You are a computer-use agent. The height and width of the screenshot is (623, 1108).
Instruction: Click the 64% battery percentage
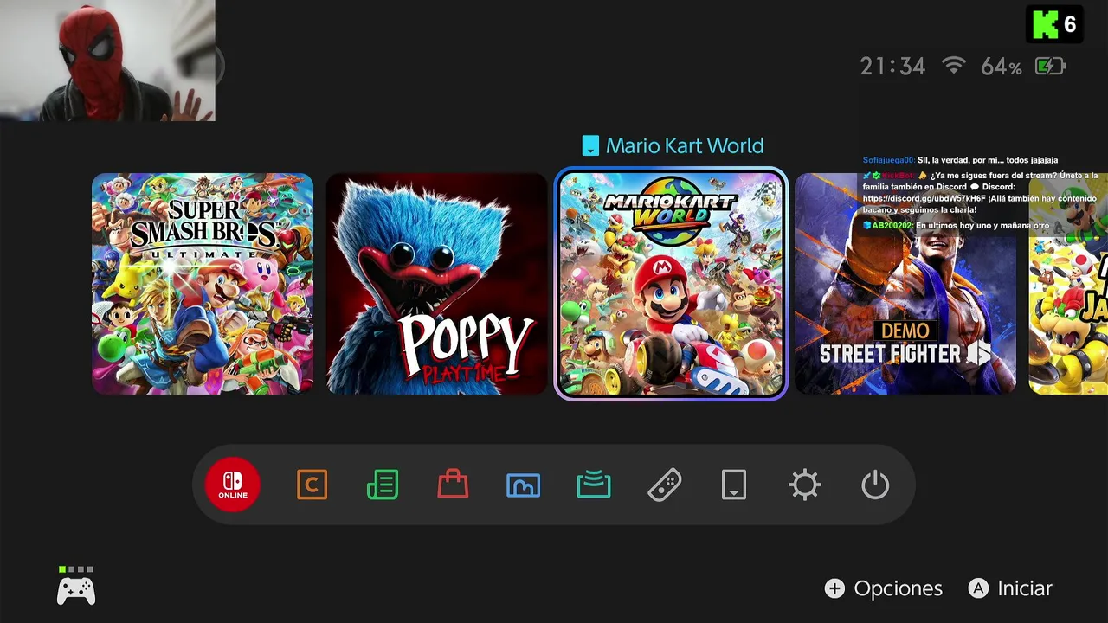(x=1002, y=67)
